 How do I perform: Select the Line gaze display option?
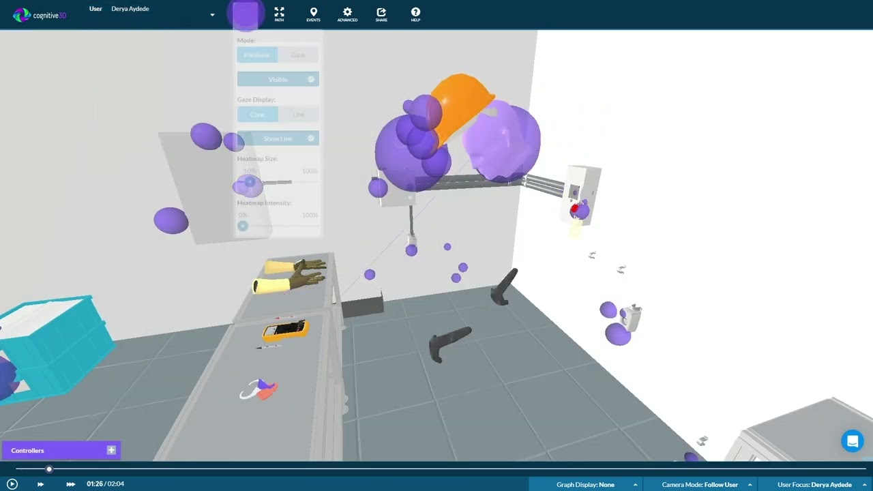[x=298, y=115]
